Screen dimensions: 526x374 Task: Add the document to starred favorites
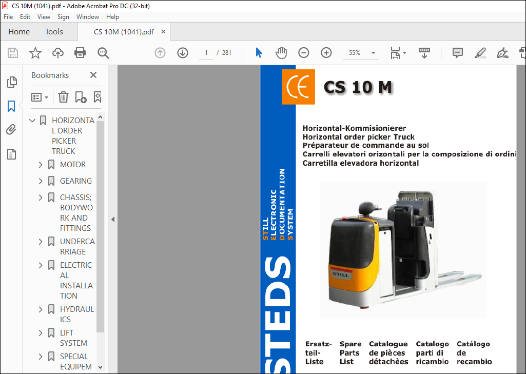[x=35, y=53]
